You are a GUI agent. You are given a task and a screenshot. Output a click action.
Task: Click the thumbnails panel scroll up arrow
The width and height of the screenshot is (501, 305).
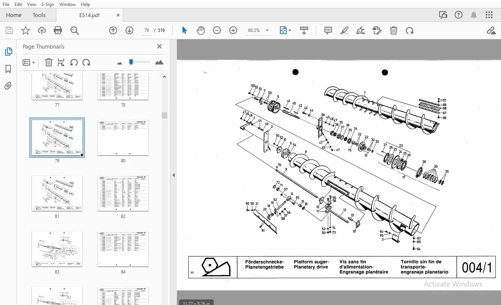point(165,77)
